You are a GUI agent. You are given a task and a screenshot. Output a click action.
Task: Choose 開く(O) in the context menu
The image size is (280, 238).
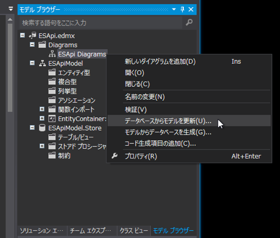(189, 73)
